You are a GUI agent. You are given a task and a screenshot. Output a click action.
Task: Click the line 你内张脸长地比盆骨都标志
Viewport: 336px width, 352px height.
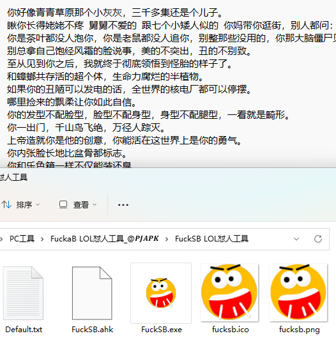click(67, 153)
